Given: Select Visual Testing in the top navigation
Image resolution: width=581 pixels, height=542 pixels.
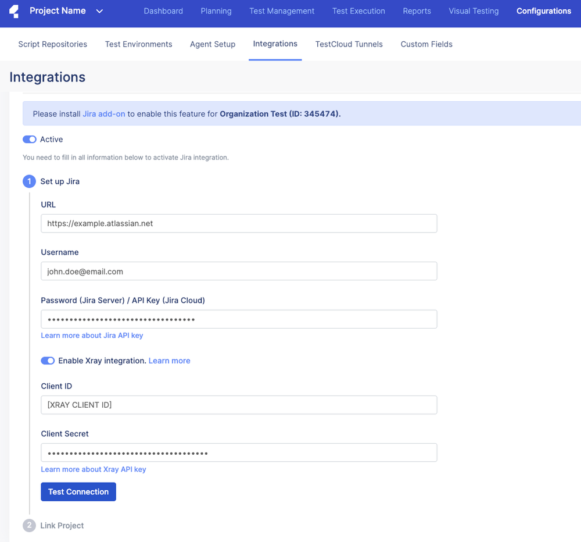Looking at the screenshot, I should 474,10.
